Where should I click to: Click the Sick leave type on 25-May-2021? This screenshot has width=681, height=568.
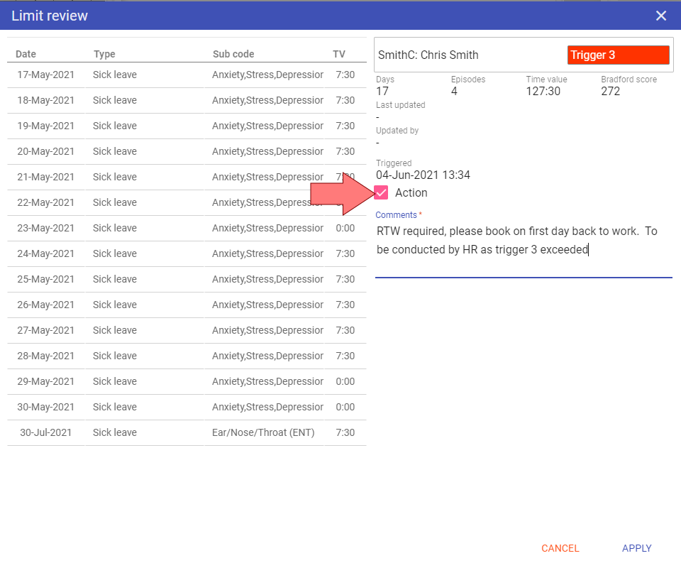[x=115, y=279]
